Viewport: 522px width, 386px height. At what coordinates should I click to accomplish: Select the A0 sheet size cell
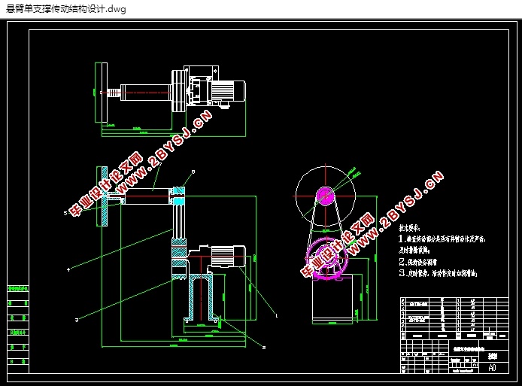pyautogui.click(x=492, y=367)
